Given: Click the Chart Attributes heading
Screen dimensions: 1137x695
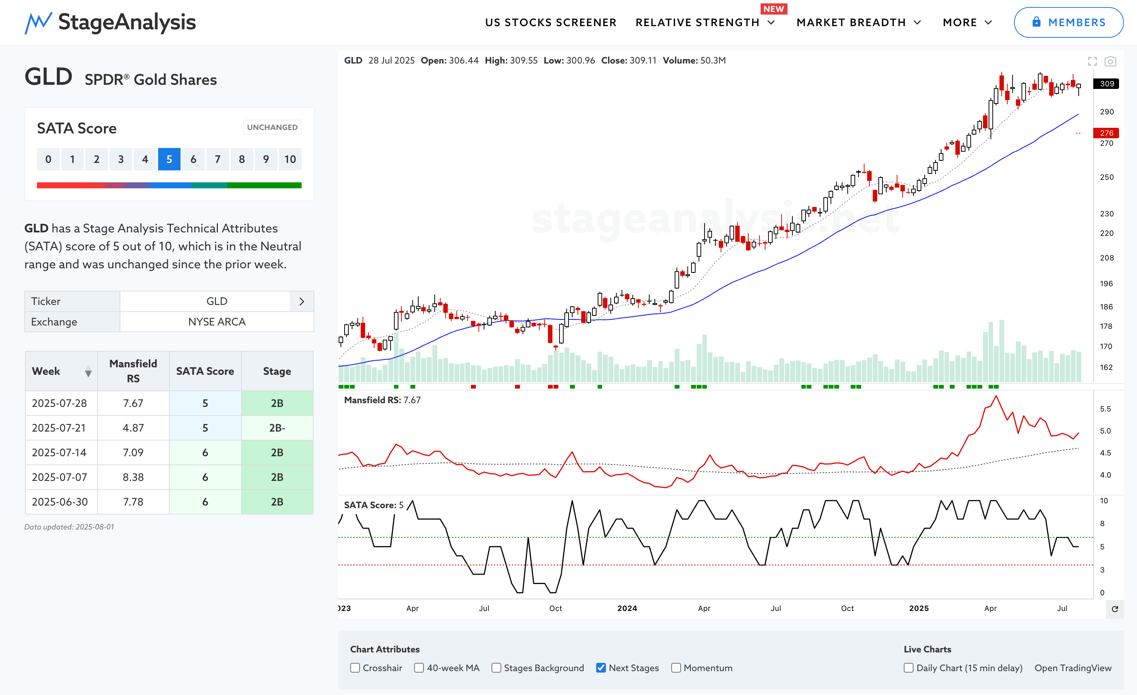Looking at the screenshot, I should coord(385,649).
